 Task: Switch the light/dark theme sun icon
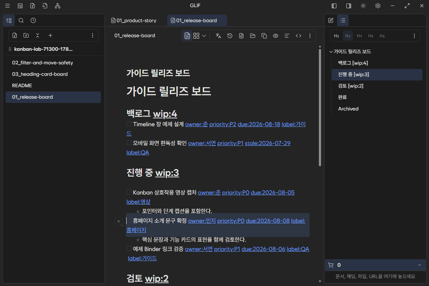coord(363,6)
